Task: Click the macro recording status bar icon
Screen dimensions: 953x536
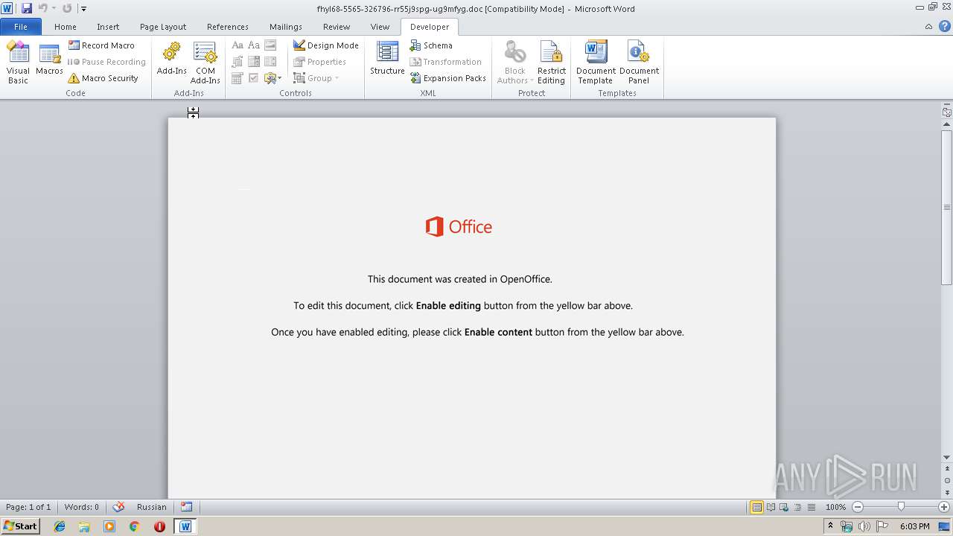Action: click(186, 507)
